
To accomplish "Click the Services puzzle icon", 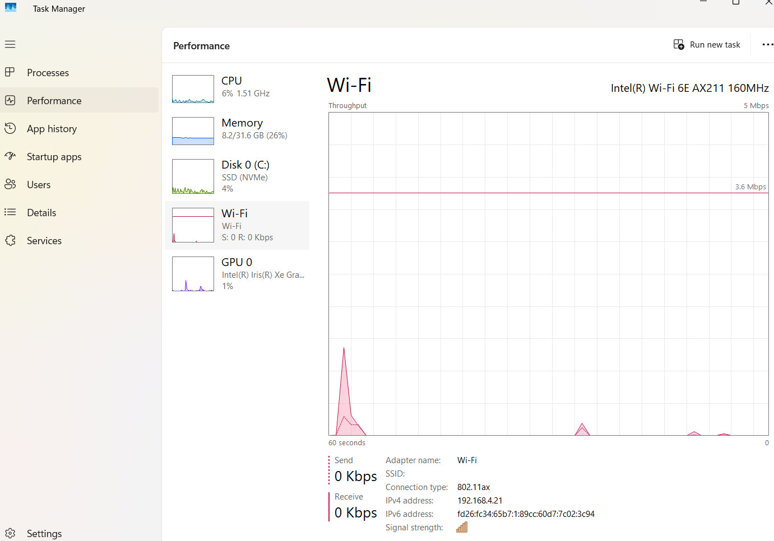I will coord(10,240).
